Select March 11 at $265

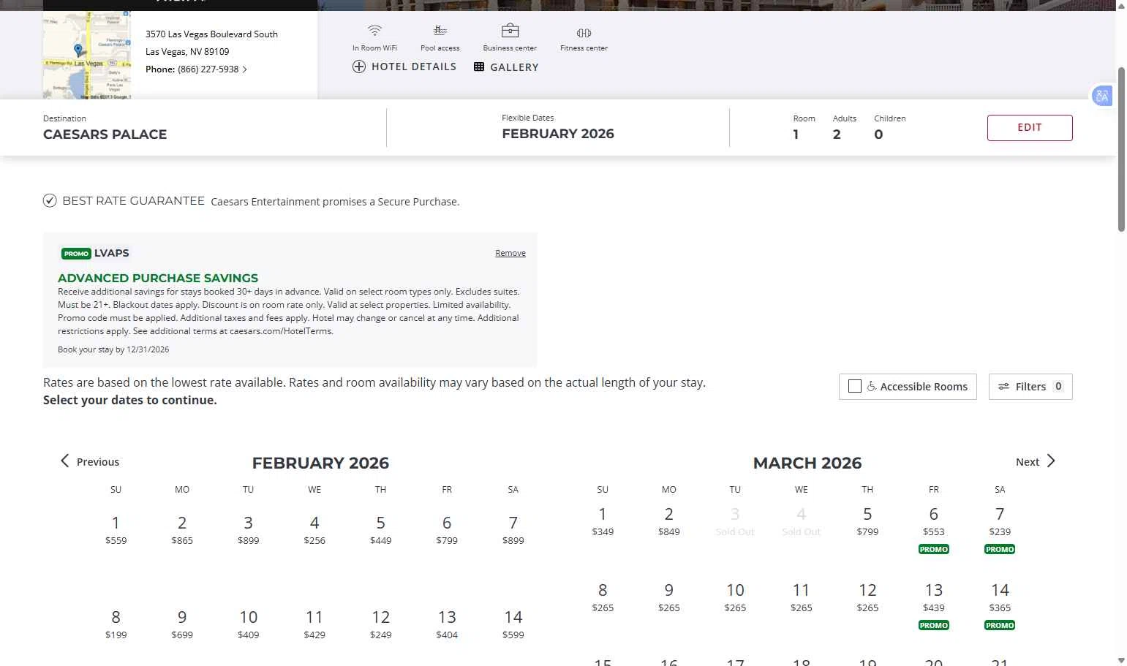[802, 597]
